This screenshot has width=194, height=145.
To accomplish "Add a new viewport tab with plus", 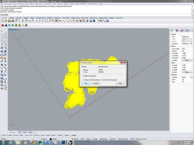I will [35, 132].
